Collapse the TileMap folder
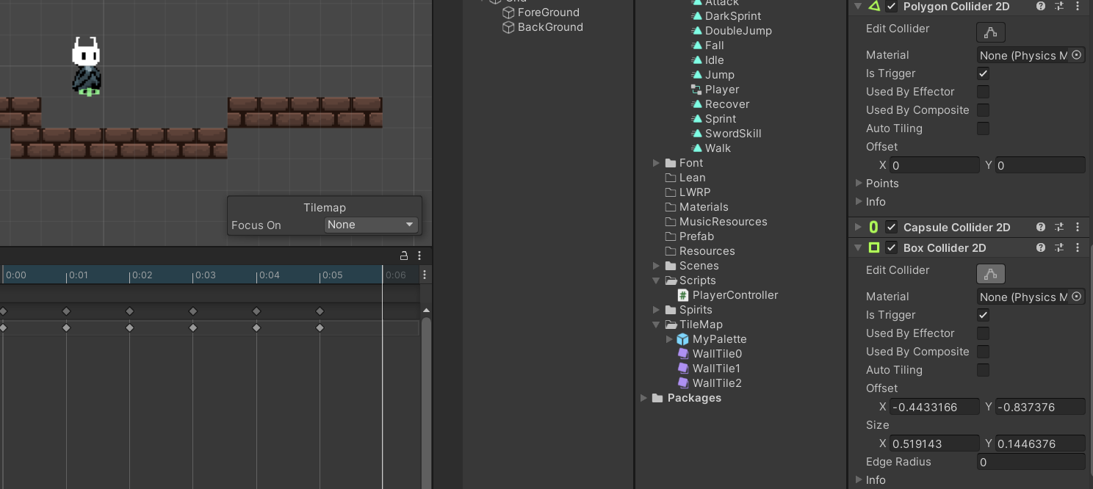This screenshot has height=489, width=1093. tap(656, 325)
